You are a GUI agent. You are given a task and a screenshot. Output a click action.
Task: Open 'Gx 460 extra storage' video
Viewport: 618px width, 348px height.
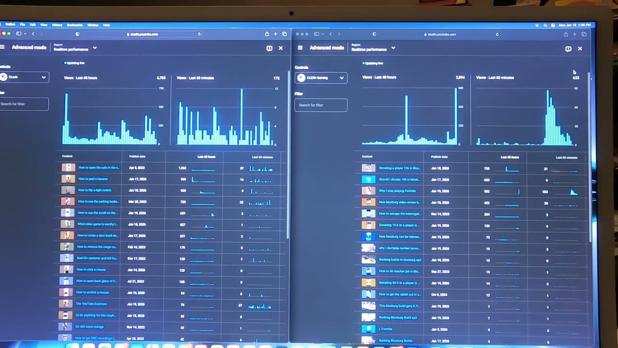[89, 327]
